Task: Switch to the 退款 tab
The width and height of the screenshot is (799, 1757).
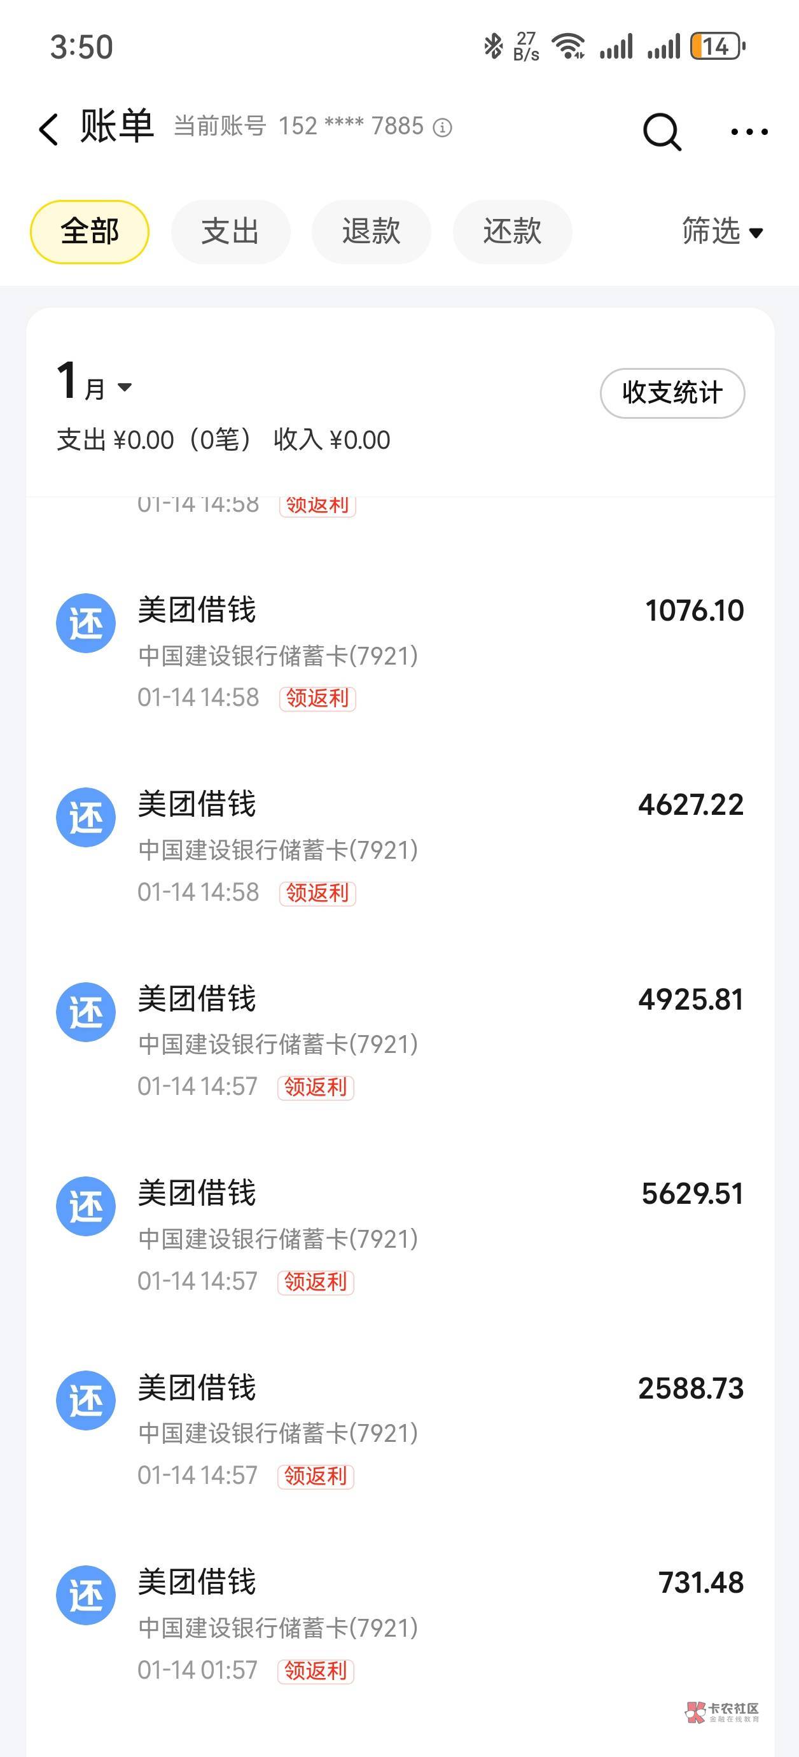Action: coord(371,232)
